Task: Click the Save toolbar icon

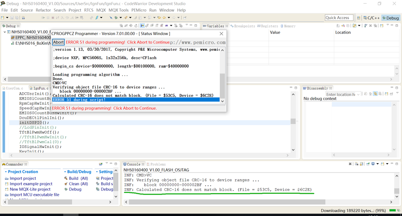Action: tap(12, 18)
